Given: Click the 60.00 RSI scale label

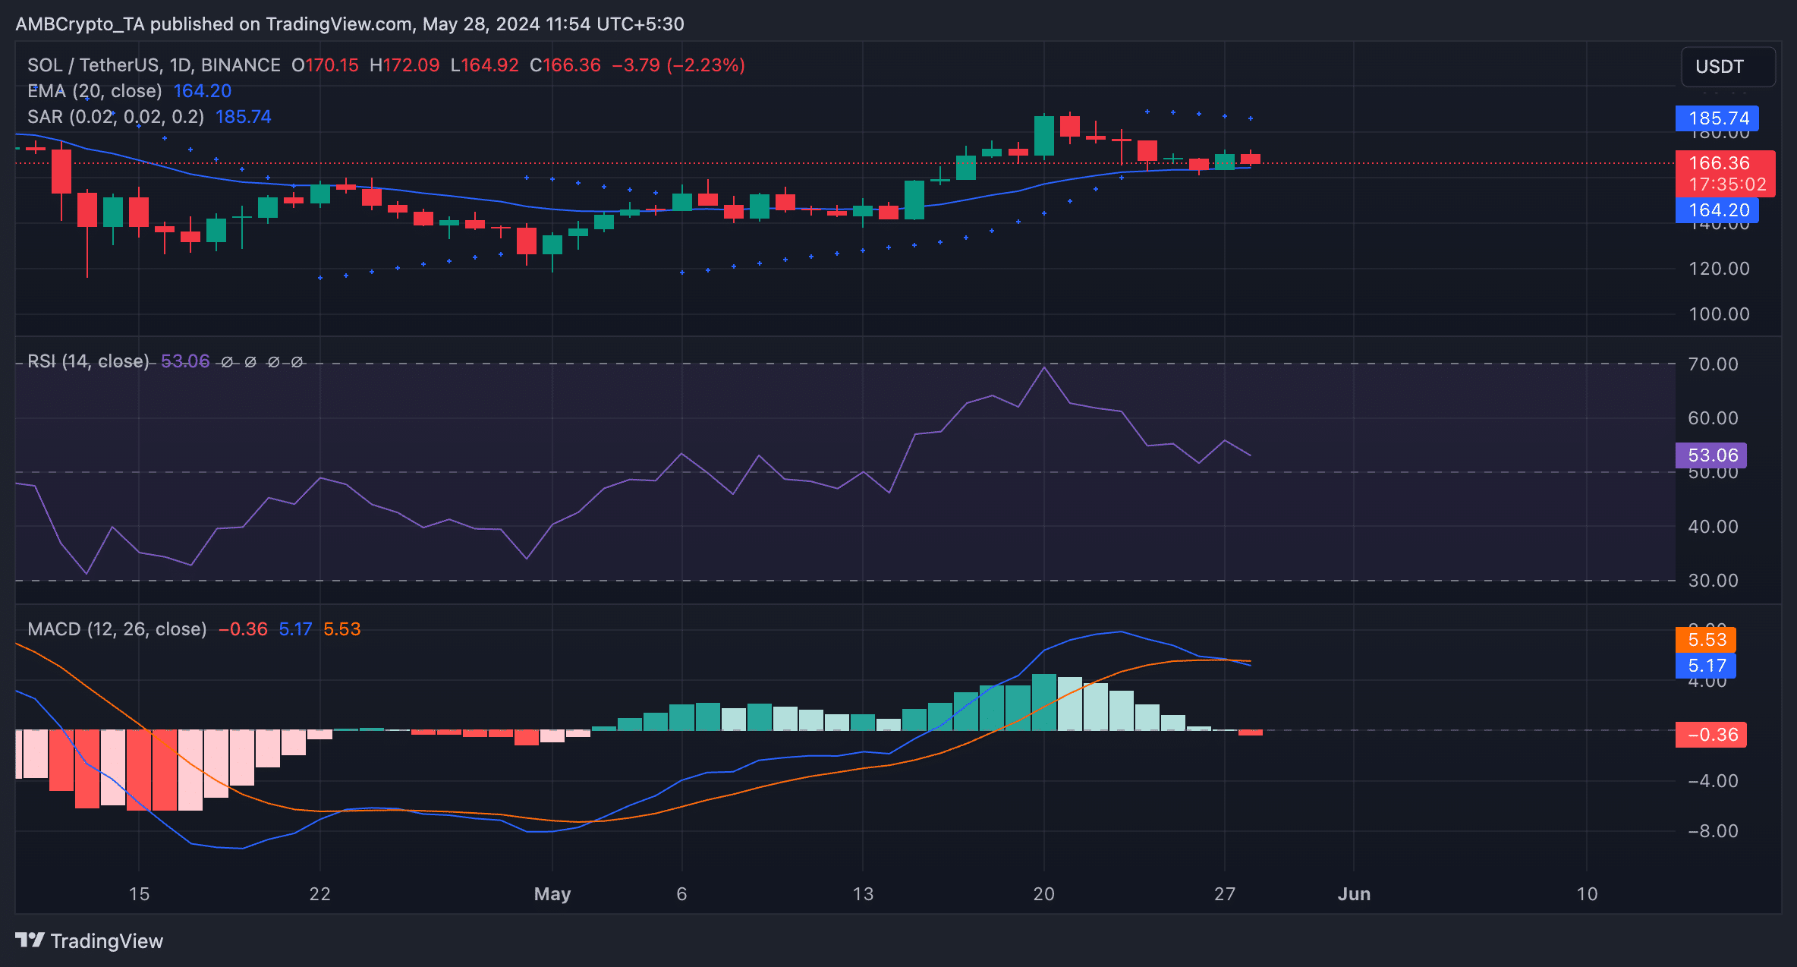Looking at the screenshot, I should coord(1713,418).
